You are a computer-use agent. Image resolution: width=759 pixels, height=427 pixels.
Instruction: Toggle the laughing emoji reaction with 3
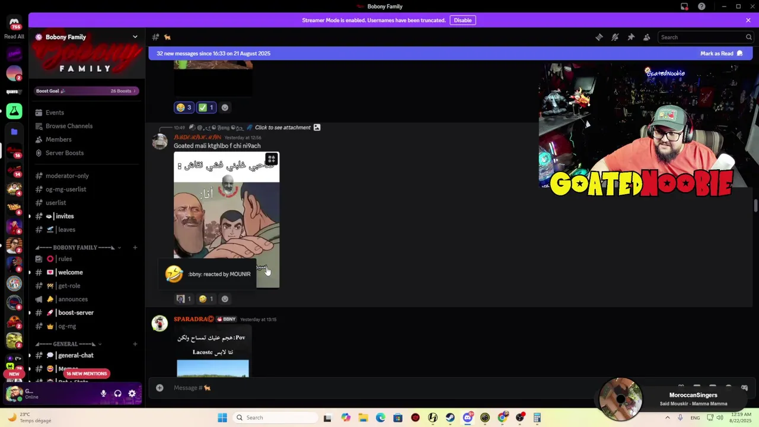coord(184,107)
